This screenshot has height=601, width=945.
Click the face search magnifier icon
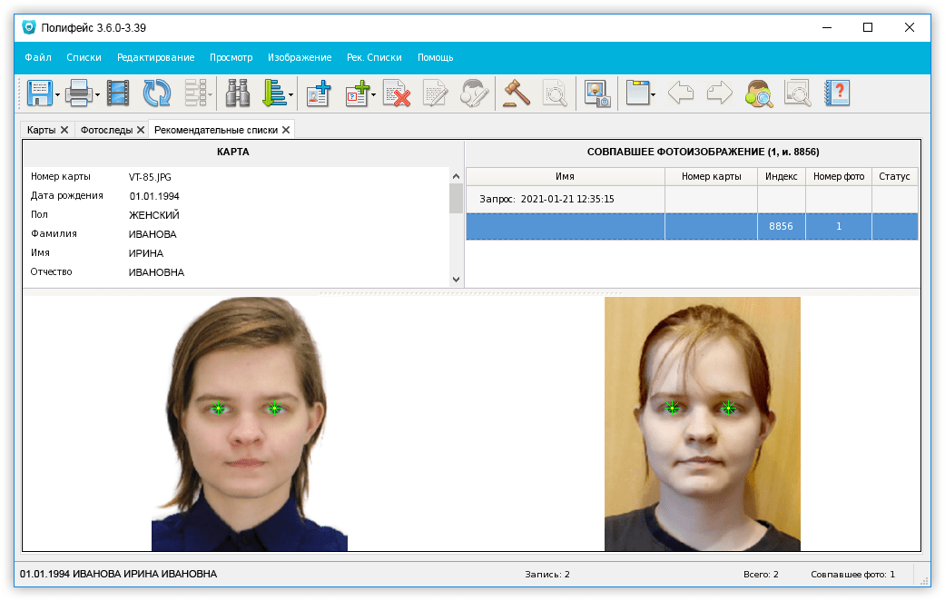click(759, 93)
